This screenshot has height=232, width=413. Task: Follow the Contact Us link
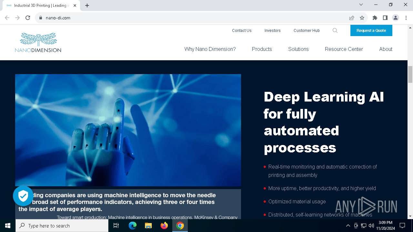(242, 31)
